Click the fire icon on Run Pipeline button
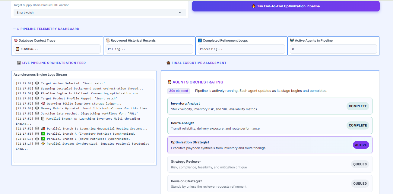The width and height of the screenshot is (393, 194). point(254,6)
